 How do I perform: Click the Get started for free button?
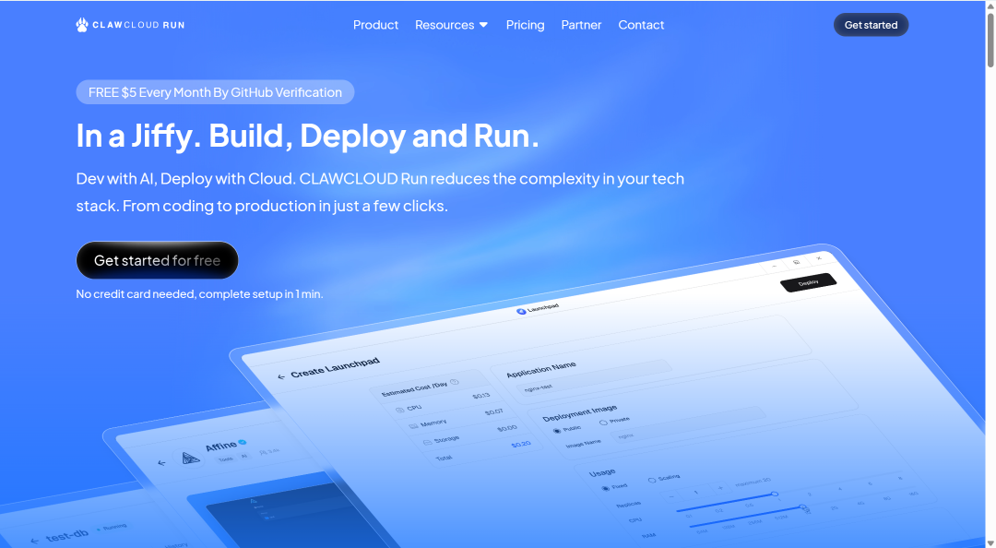[157, 260]
